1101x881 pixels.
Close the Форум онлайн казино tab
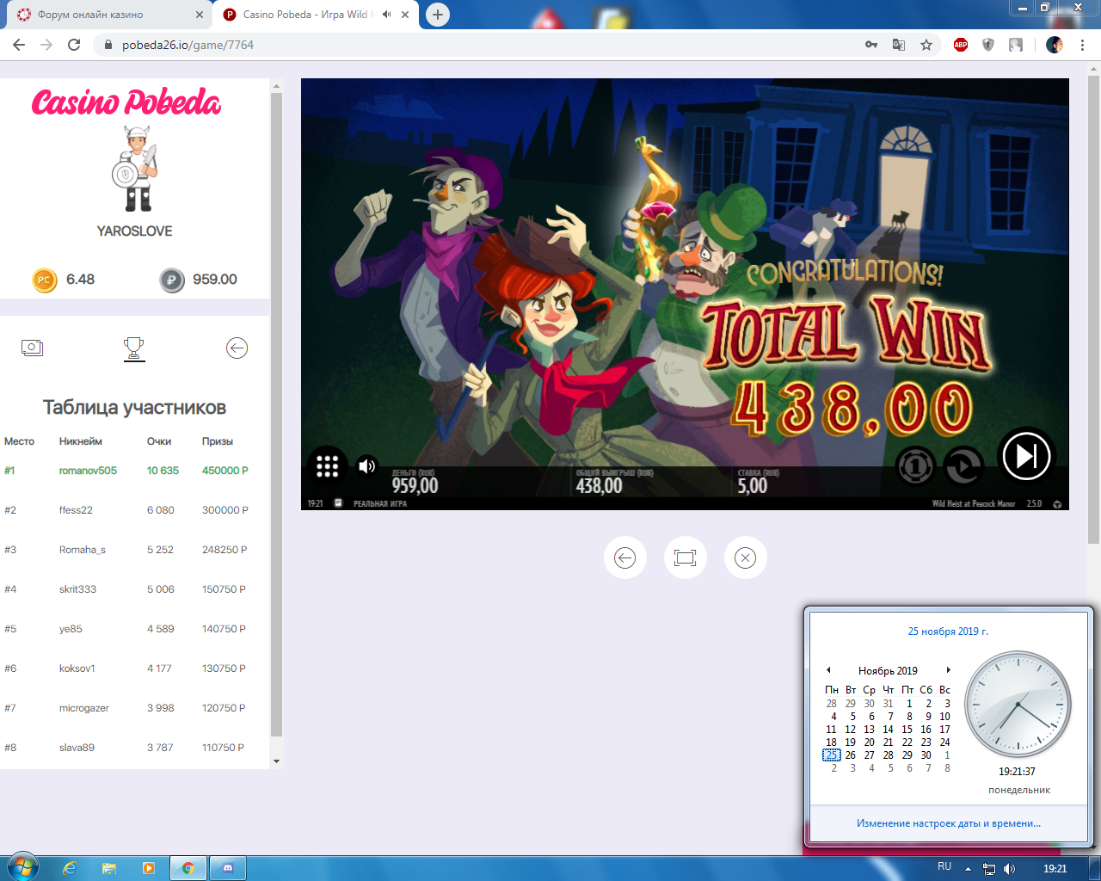[x=200, y=15]
